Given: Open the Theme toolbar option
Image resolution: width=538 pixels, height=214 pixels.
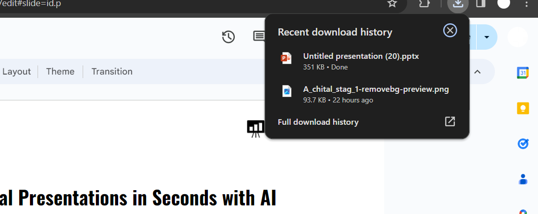Looking at the screenshot, I should (60, 72).
